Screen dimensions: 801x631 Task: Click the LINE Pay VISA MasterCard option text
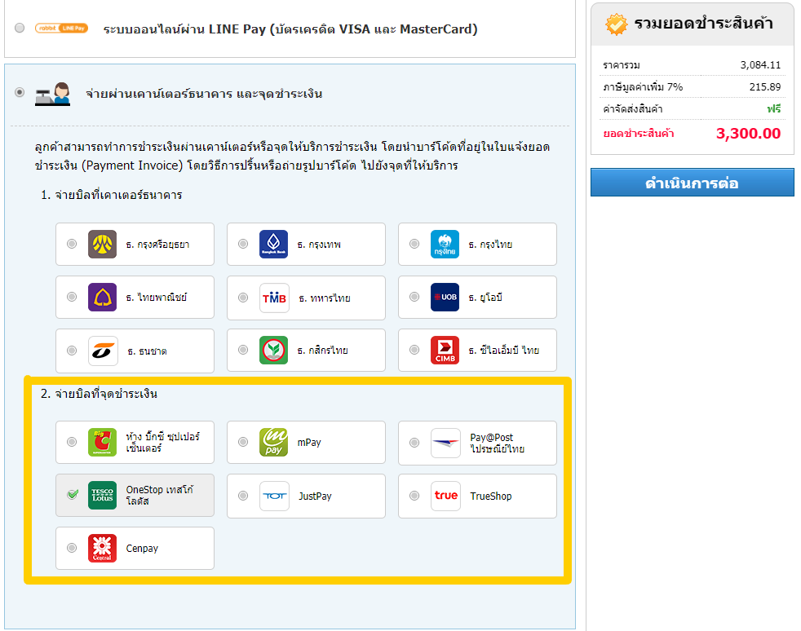point(290,29)
